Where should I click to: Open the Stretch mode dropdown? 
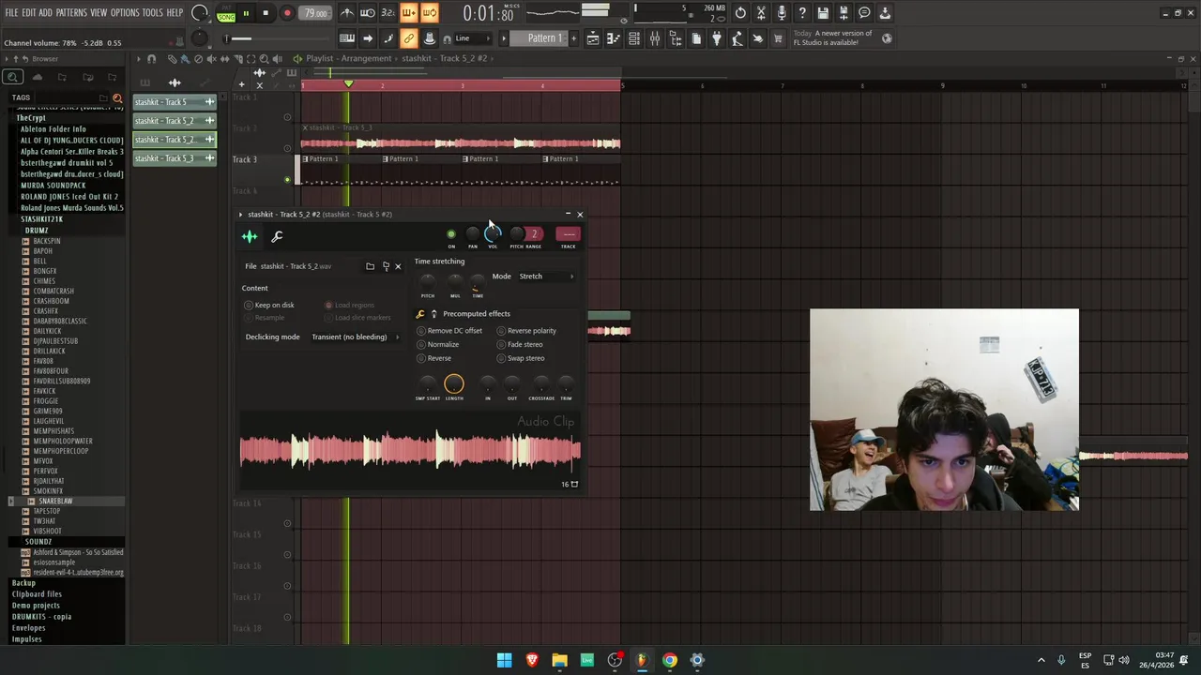(546, 277)
